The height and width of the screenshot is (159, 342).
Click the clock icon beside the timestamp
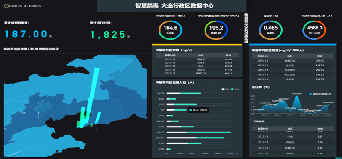point(6,6)
